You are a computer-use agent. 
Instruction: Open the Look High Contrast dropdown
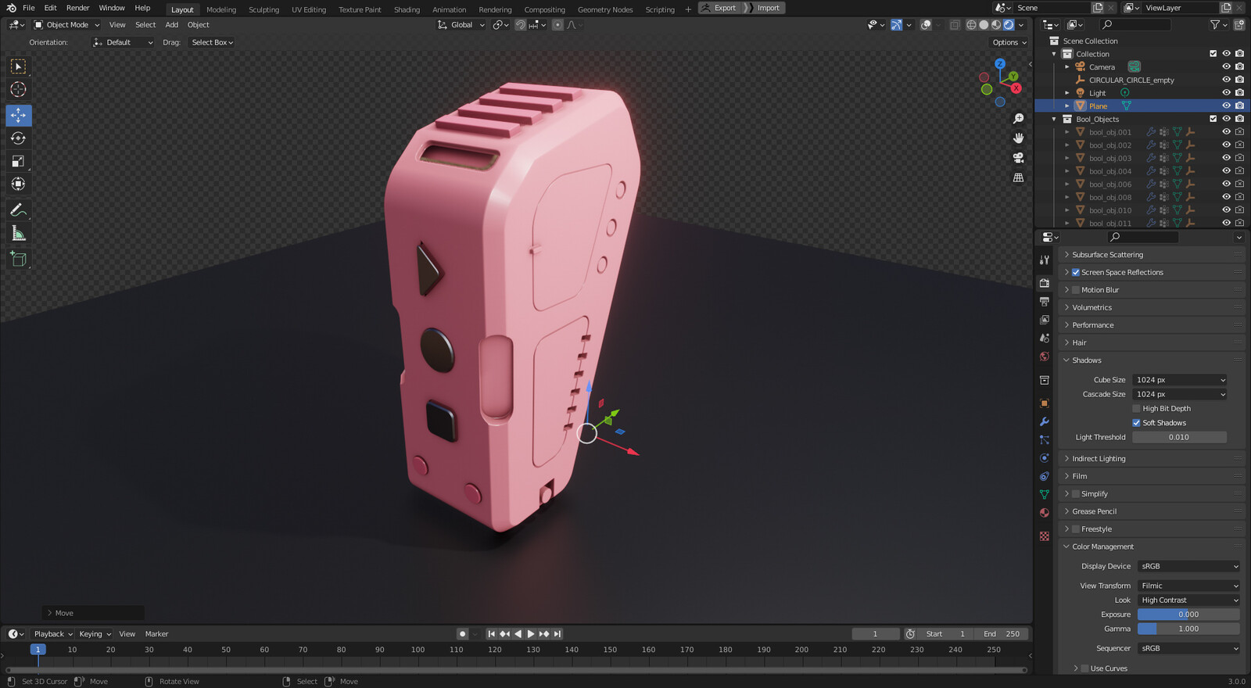point(1188,600)
